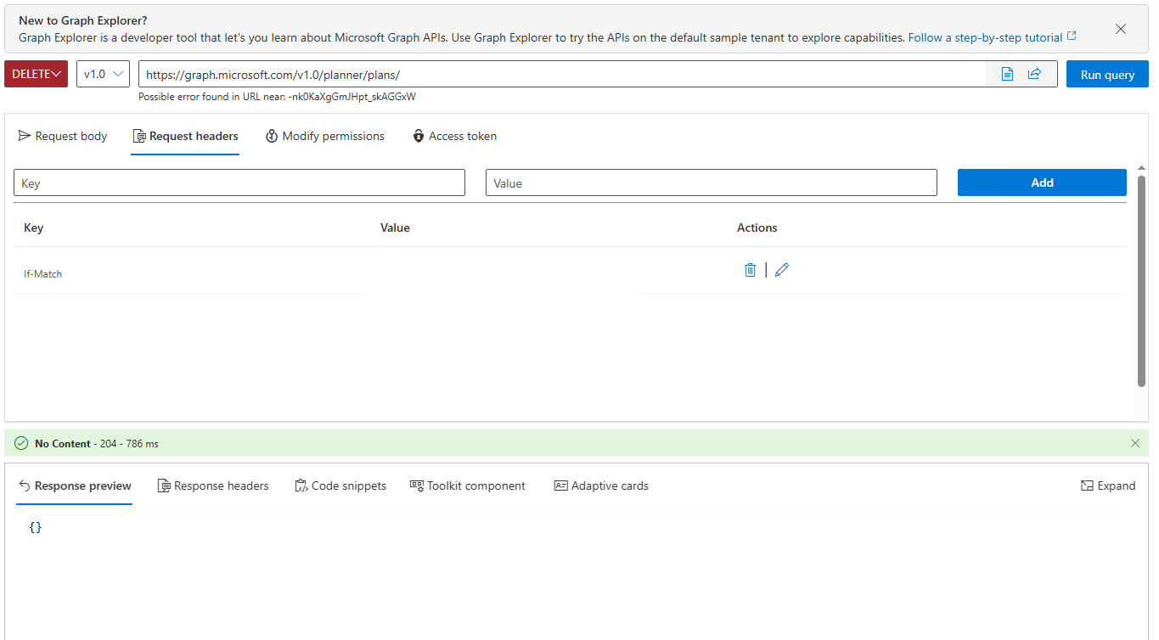
Task: Click the No Content - 204 status text
Action: click(x=96, y=443)
